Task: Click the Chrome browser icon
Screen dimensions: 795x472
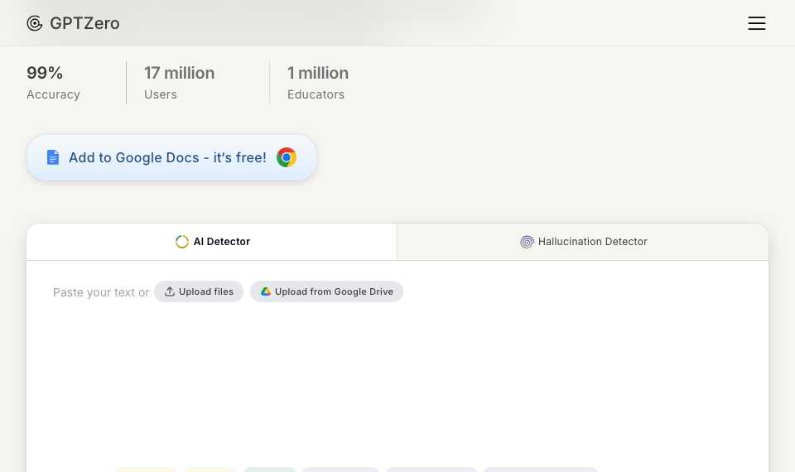Action: tap(287, 157)
